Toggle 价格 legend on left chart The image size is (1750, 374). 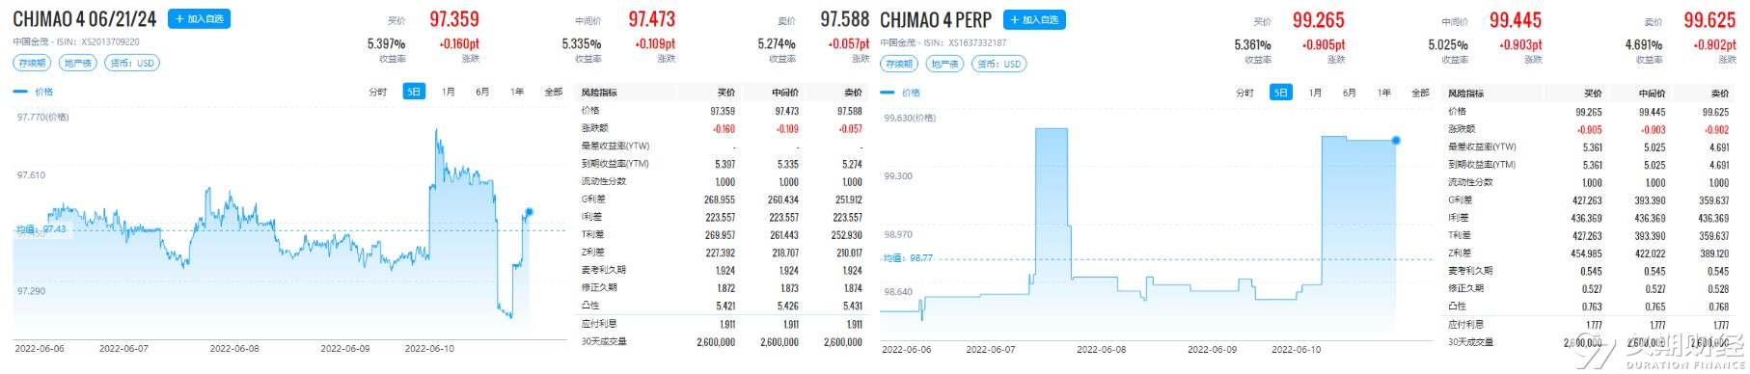pos(34,92)
